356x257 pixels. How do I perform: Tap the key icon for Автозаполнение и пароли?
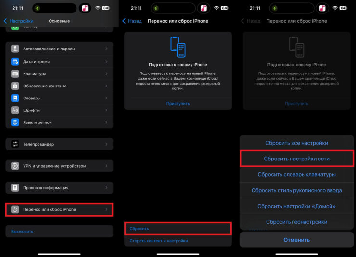click(x=15, y=49)
